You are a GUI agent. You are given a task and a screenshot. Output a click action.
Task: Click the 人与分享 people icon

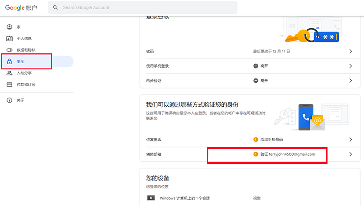9,73
